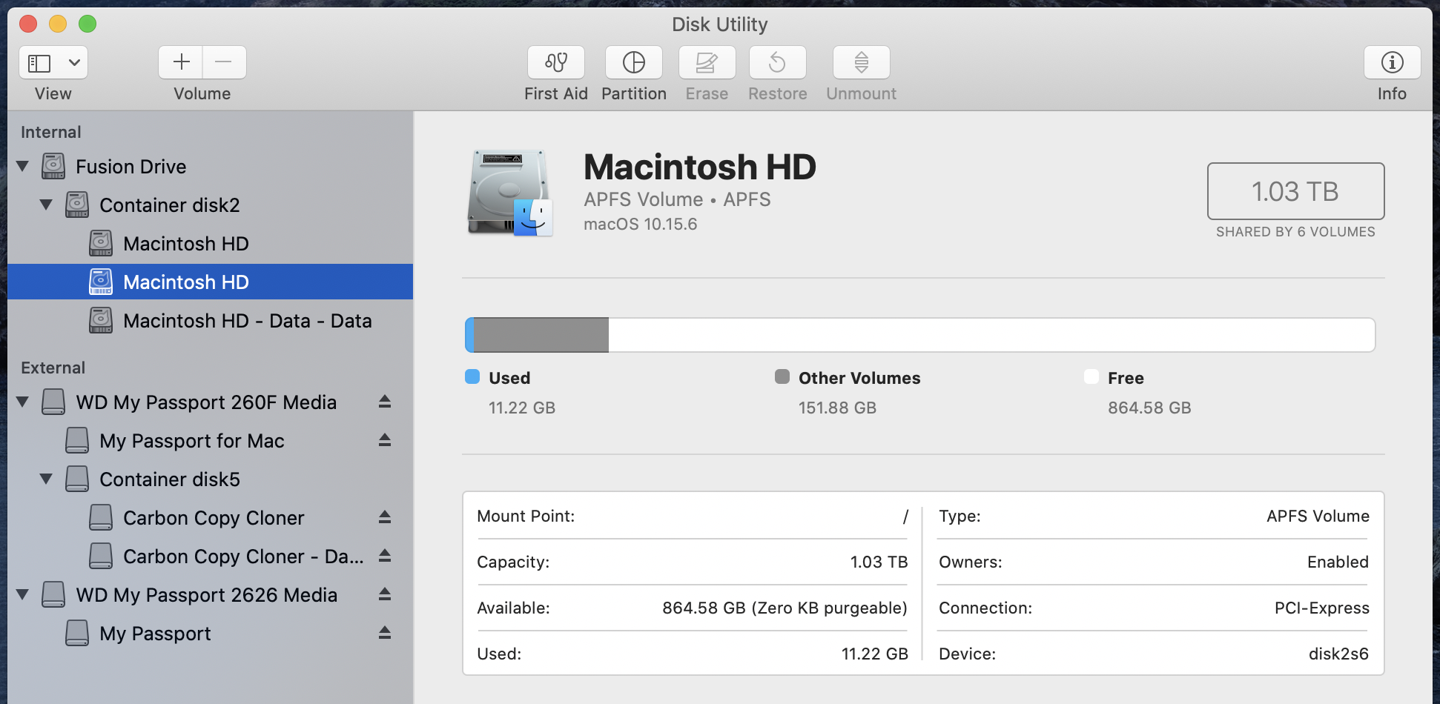The height and width of the screenshot is (704, 1440).
Task: Click the 1.03 TB capacity box
Action: 1295,191
